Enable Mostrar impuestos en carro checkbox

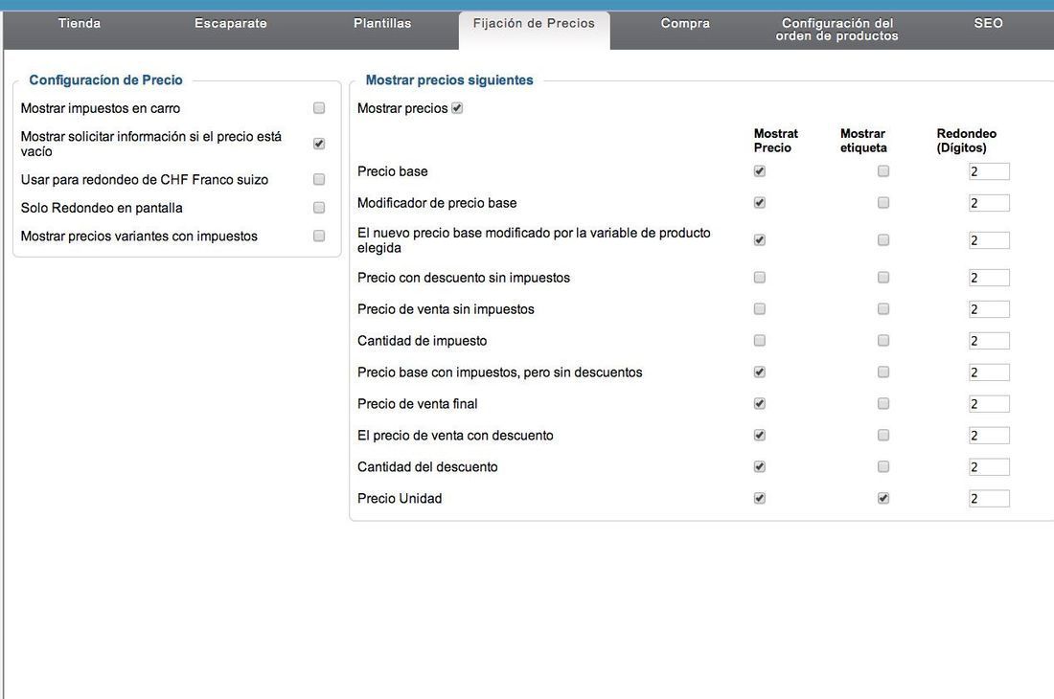click(x=319, y=108)
